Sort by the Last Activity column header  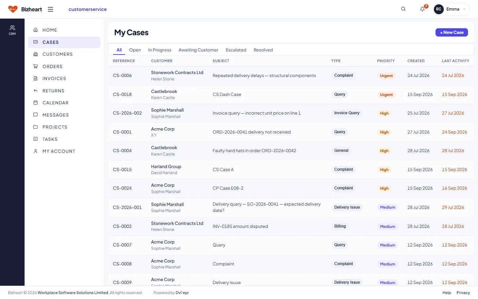(455, 61)
